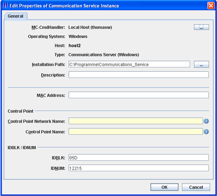
Task: Click the application icon in the title bar
Action: pyautogui.click(x=5, y=6)
